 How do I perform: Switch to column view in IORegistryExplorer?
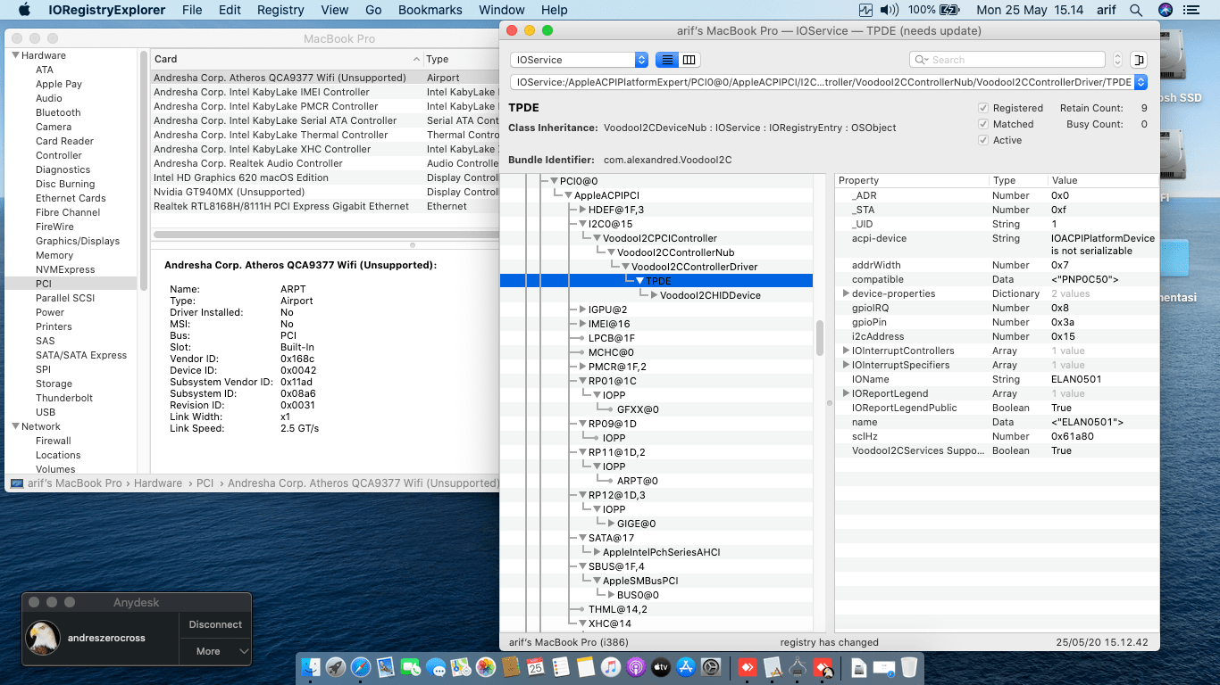tap(689, 60)
